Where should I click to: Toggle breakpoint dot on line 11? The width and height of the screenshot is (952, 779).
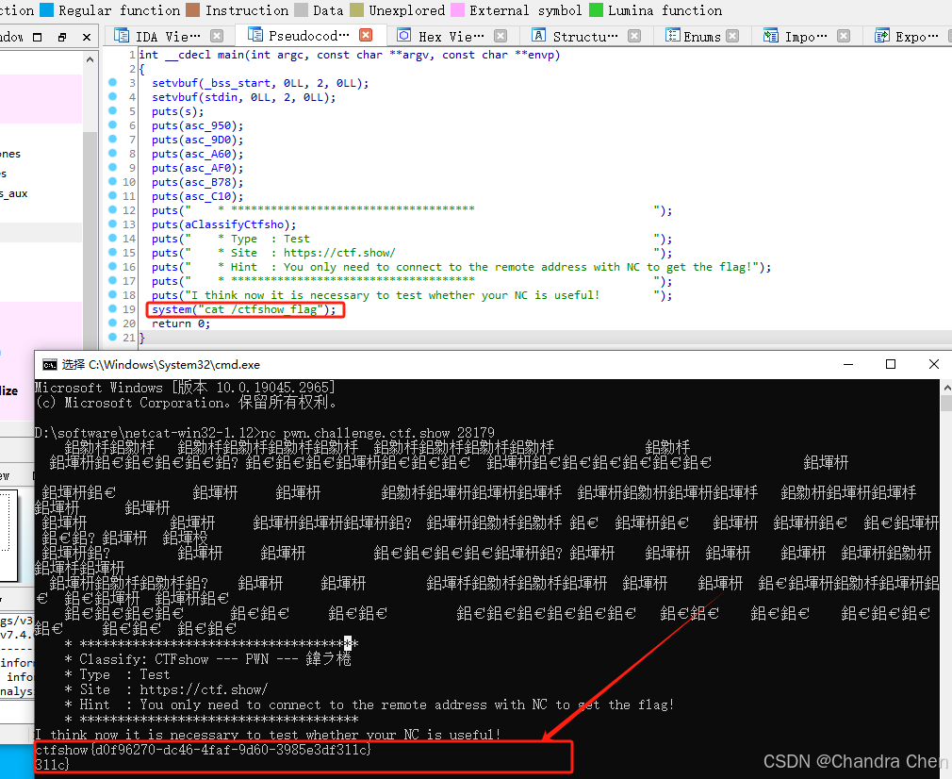click(x=112, y=195)
